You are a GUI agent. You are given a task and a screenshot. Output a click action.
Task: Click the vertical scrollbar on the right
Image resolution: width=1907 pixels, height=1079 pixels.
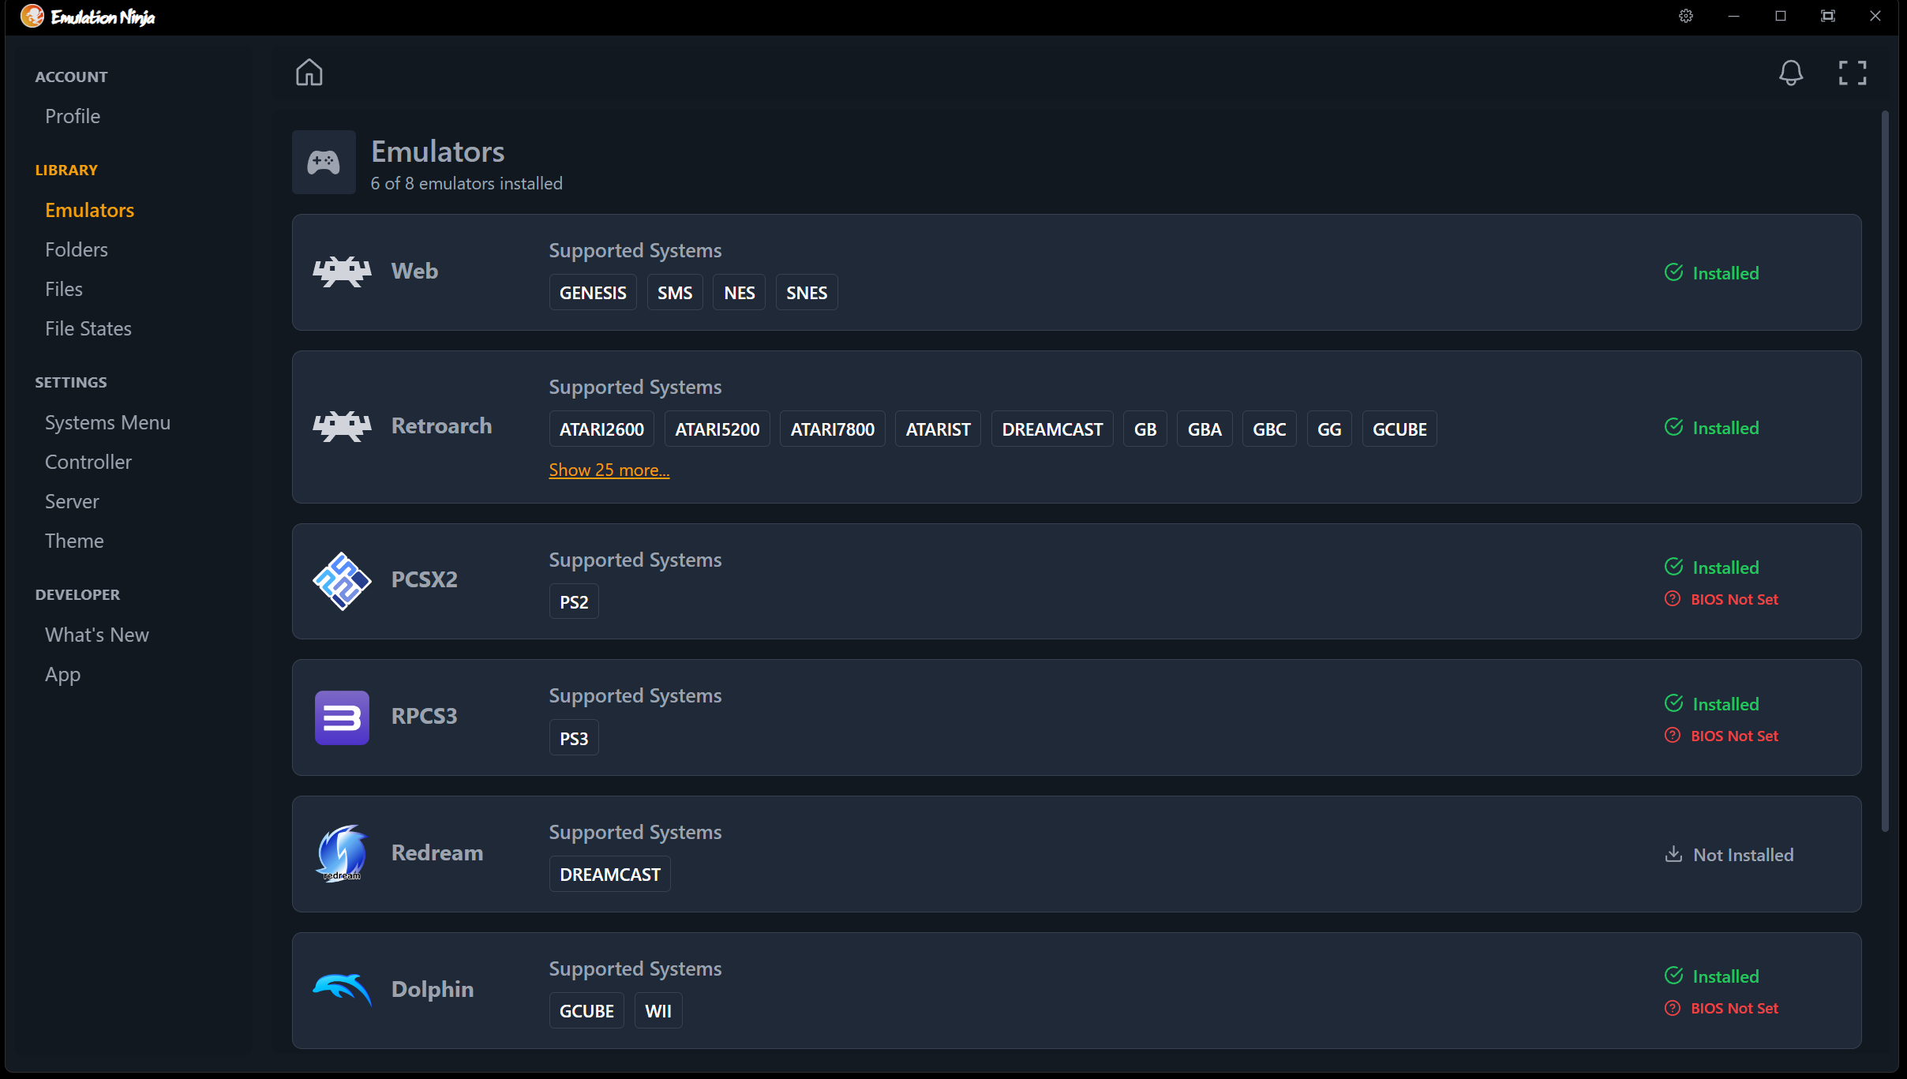1886,474
